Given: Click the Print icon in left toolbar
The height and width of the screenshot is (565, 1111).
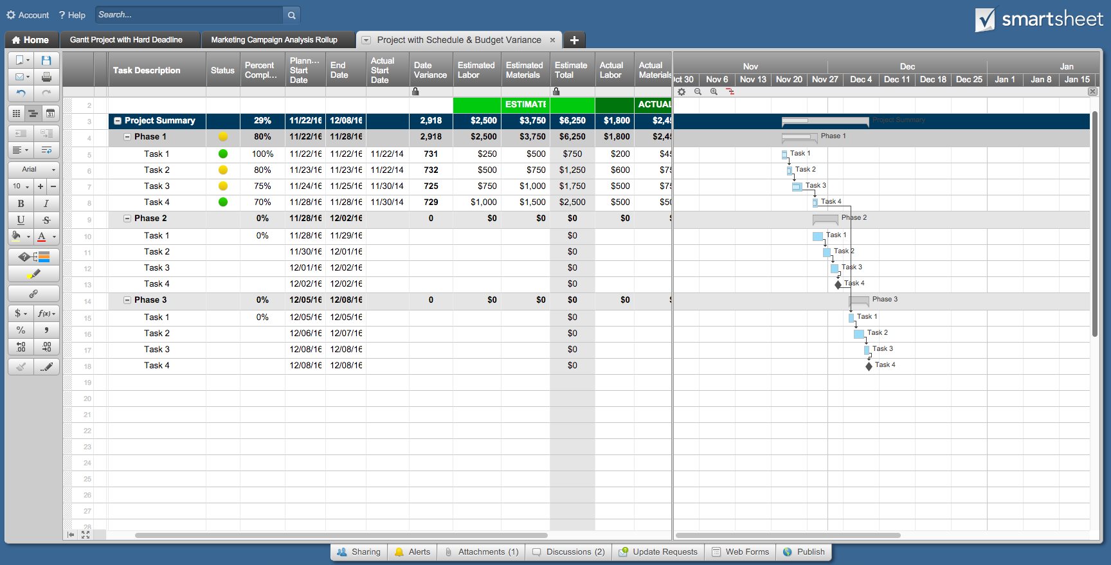Looking at the screenshot, I should (x=46, y=77).
